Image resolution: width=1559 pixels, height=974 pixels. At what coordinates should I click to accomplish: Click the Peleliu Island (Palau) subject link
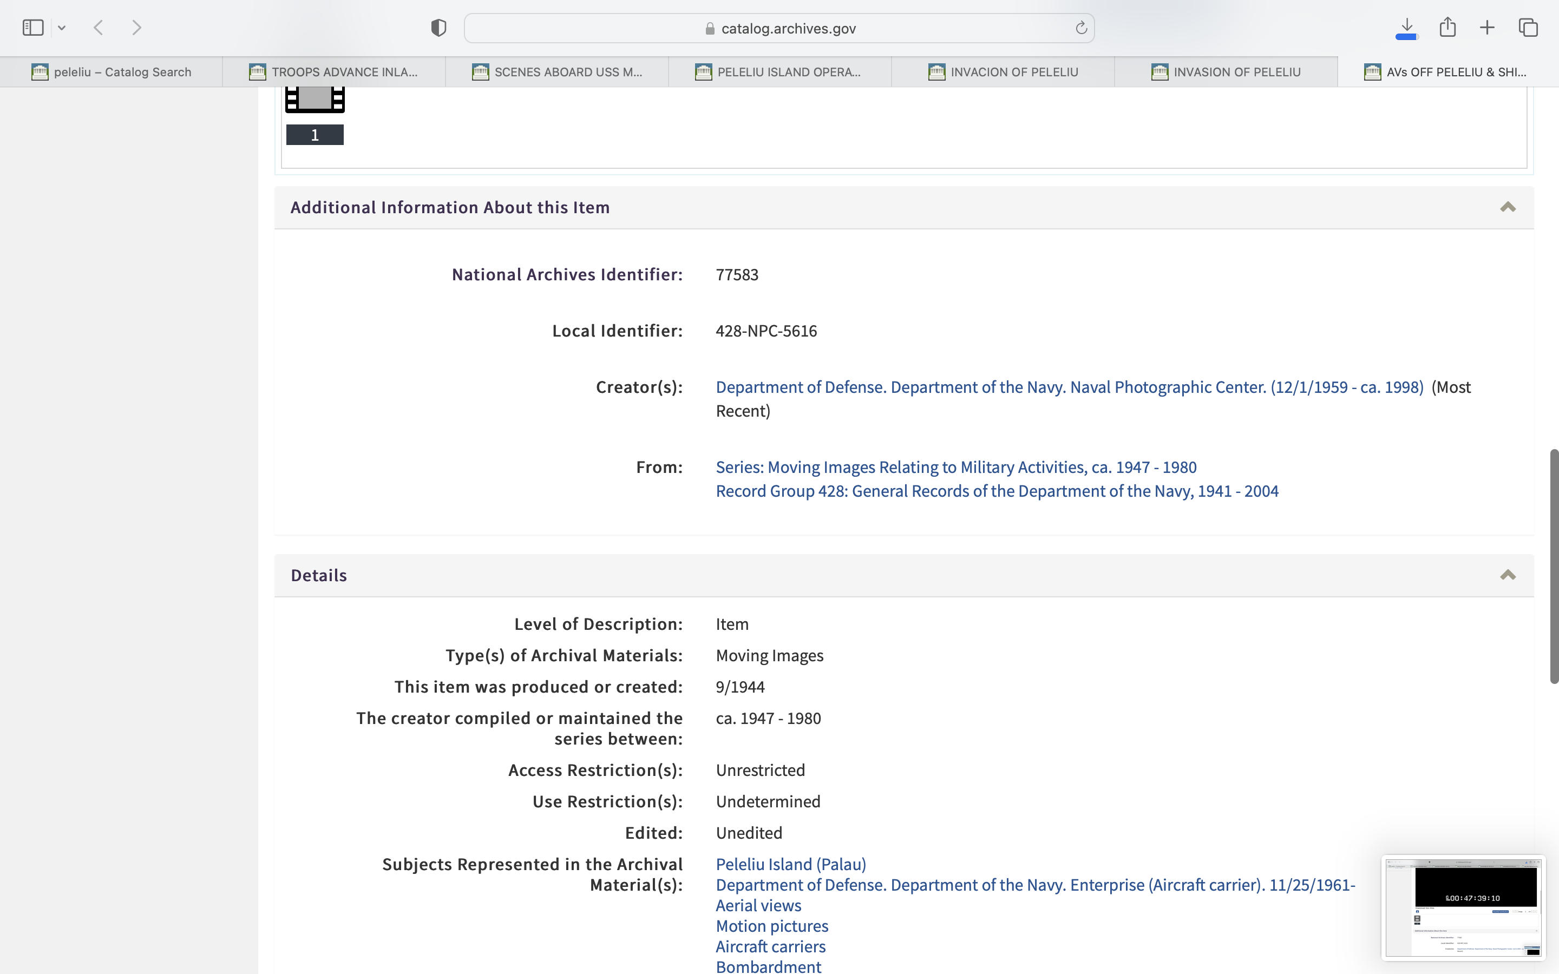click(790, 864)
